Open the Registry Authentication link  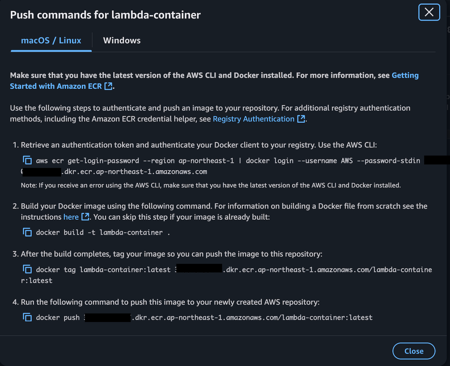point(253,119)
